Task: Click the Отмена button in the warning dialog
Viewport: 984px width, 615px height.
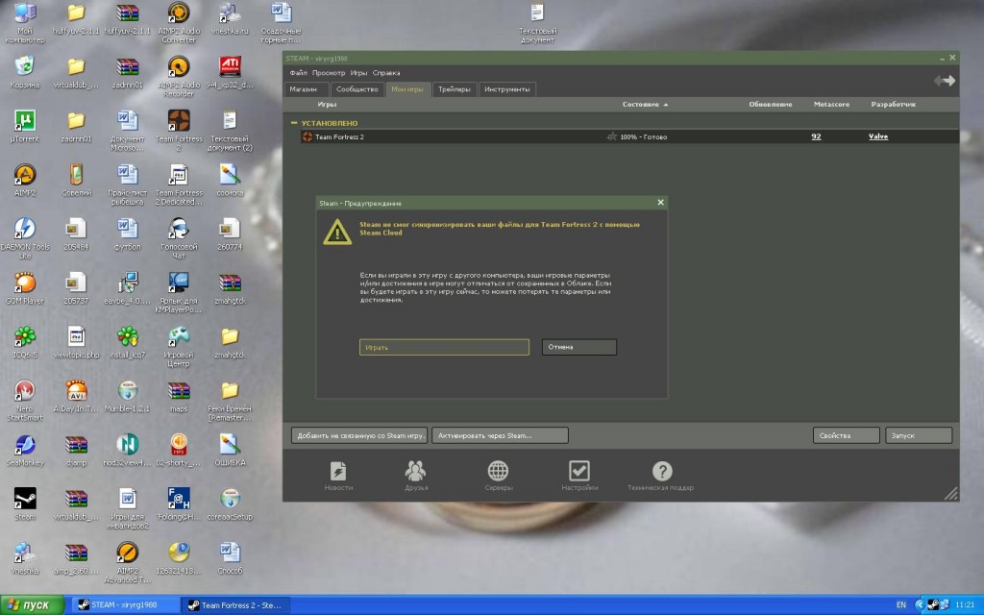Action: [579, 347]
